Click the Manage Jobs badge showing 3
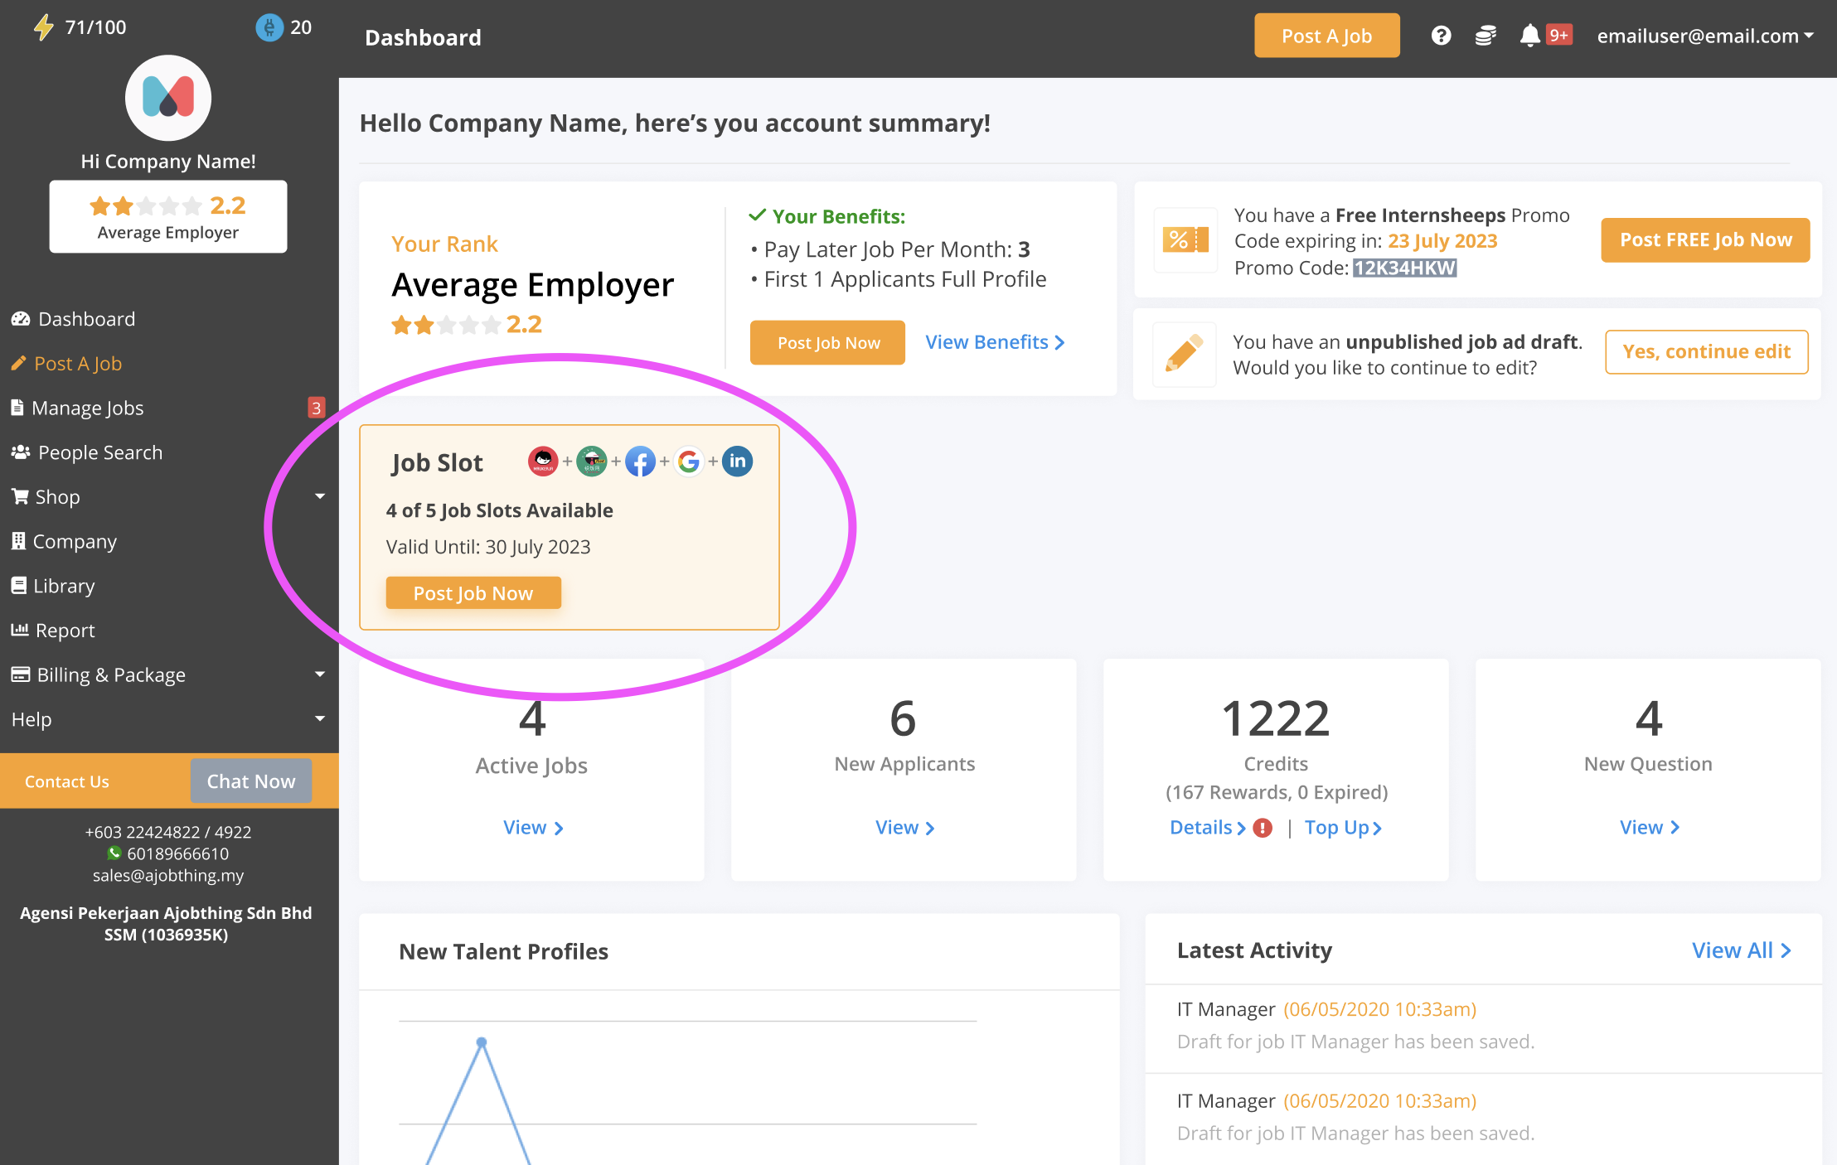This screenshot has width=1837, height=1165. (316, 408)
